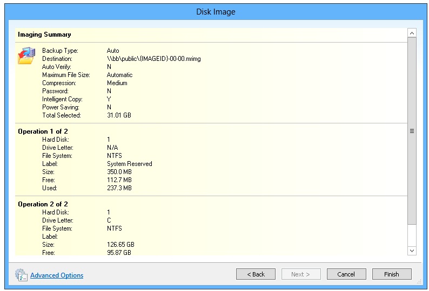Click the Used label in Operation 1
The image size is (429, 291).
coord(50,188)
